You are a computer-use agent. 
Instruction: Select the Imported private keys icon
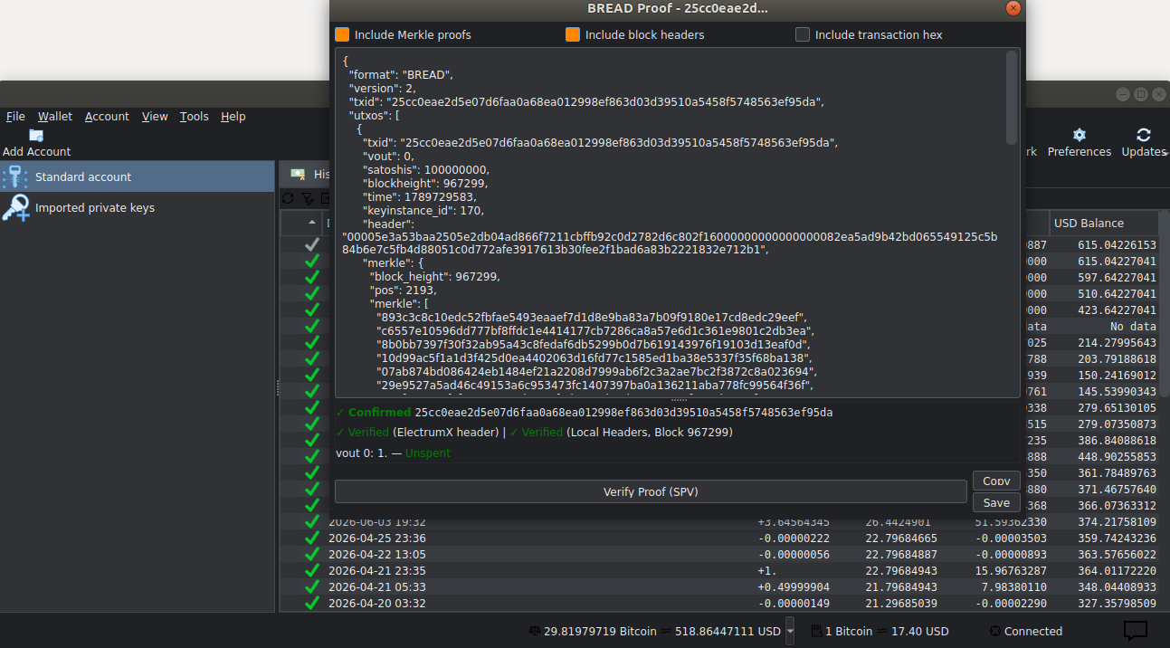15,207
